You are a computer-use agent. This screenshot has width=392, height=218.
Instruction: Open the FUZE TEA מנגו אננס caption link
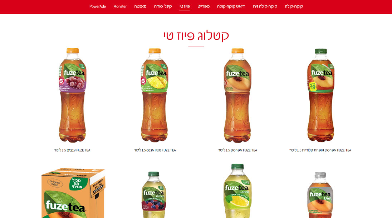[x=155, y=150]
